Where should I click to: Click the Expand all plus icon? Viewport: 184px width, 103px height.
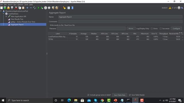pos(27,8)
